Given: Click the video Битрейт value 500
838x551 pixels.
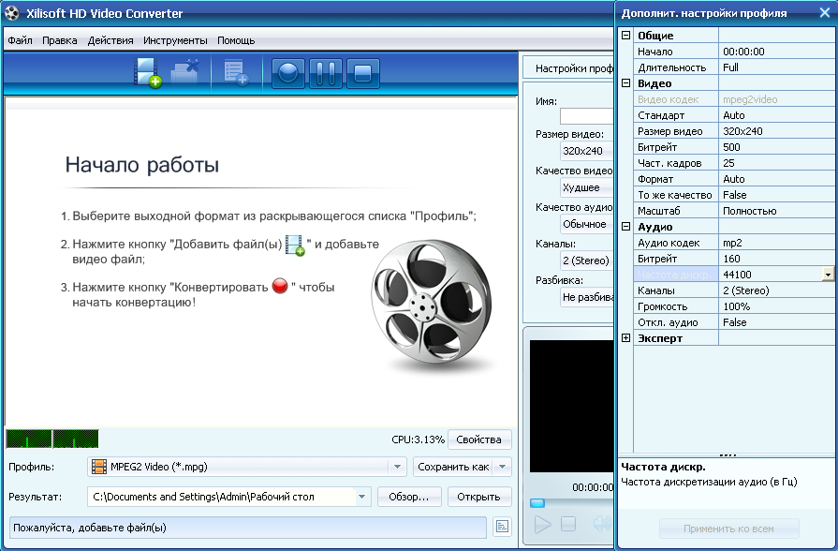Looking at the screenshot, I should [x=776, y=147].
